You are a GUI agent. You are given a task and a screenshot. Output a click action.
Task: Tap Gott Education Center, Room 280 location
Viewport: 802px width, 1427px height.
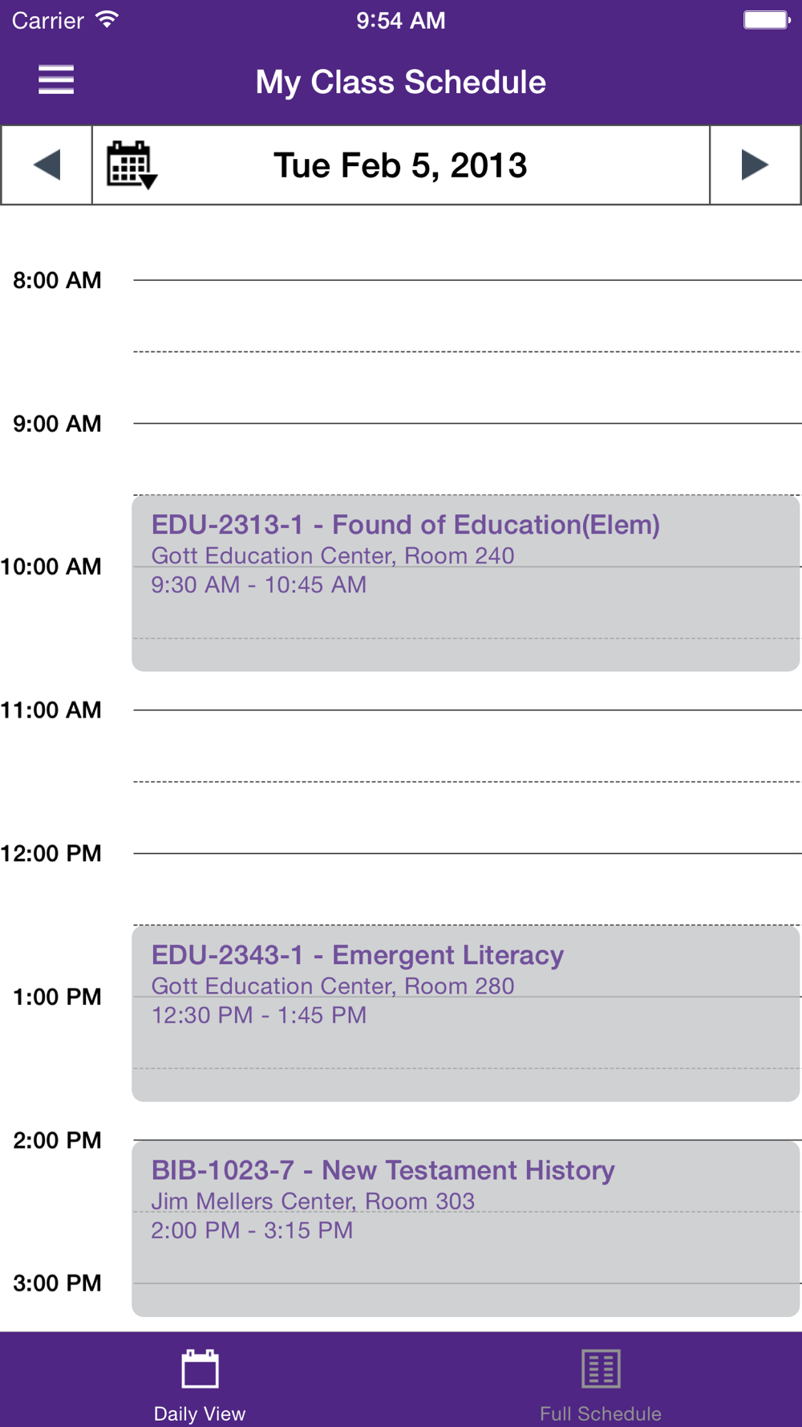(333, 986)
